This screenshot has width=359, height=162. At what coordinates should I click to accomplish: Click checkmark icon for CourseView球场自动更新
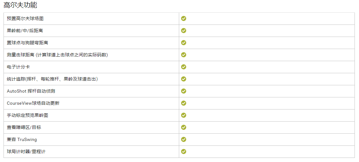(184, 103)
